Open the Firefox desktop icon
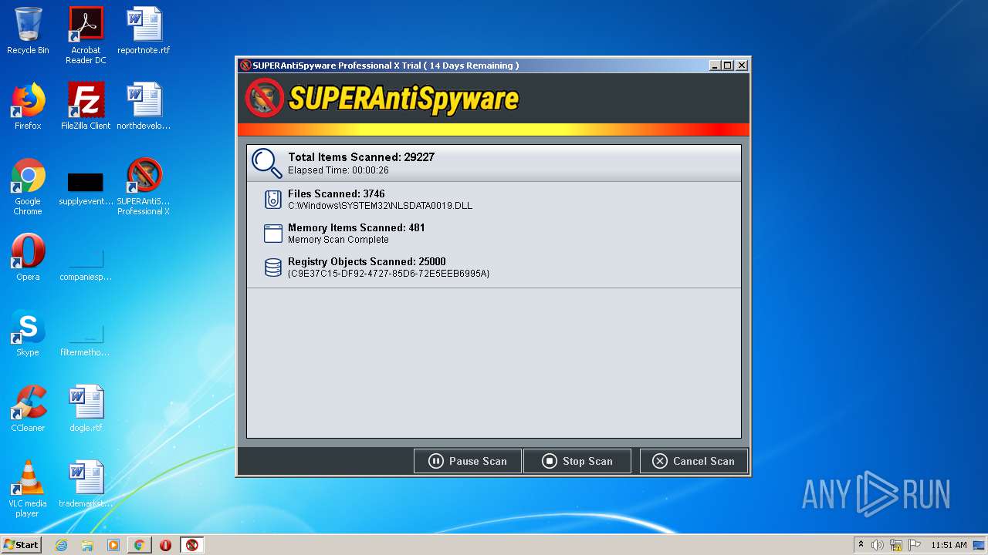The image size is (988, 555). click(28, 106)
